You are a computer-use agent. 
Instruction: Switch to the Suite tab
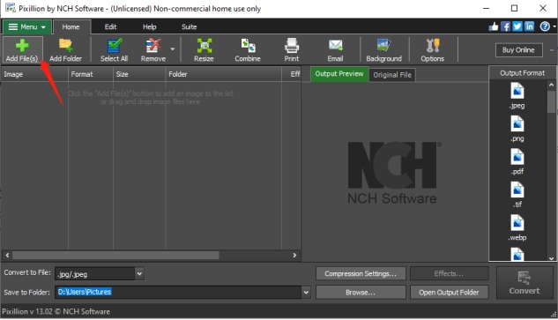click(189, 27)
